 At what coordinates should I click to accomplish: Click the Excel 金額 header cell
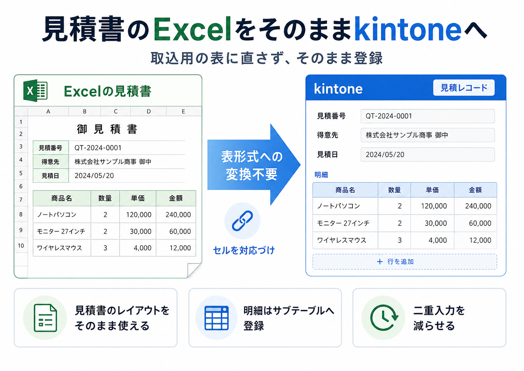176,198
